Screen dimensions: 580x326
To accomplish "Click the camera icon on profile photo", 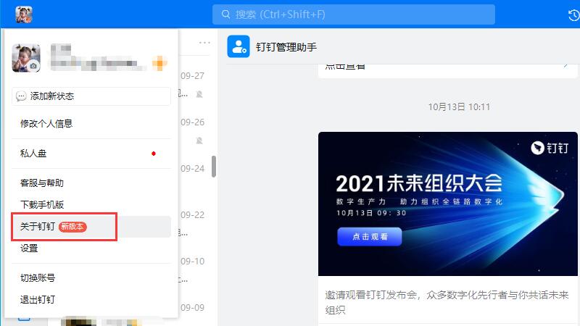I will click(x=33, y=66).
